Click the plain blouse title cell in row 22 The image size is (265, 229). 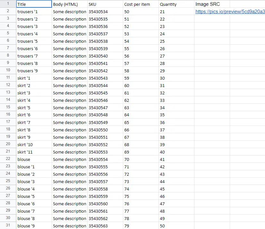click(x=34, y=159)
